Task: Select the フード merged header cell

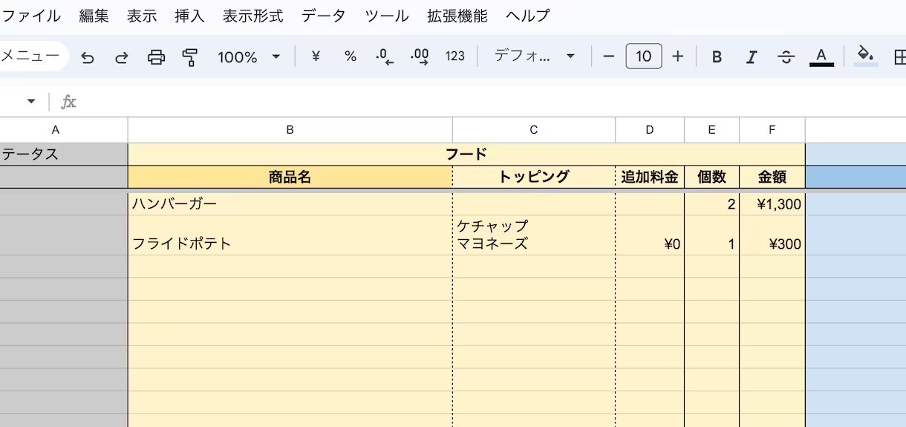Action: pyautogui.click(x=466, y=154)
